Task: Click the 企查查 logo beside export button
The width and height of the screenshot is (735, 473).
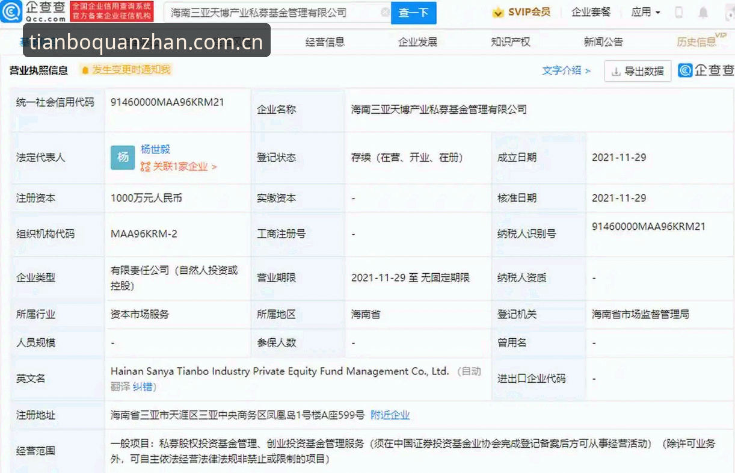Action: (x=706, y=70)
